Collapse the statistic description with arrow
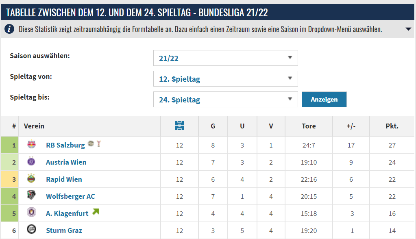Image resolution: width=416 pixels, height=239 pixels. click(x=408, y=29)
